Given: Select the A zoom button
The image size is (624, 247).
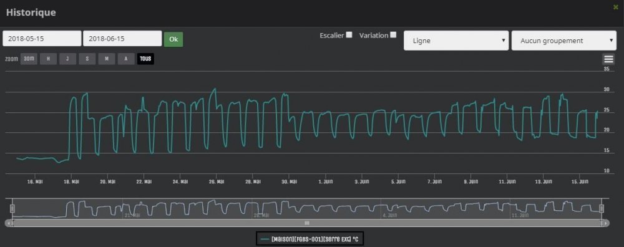Looking at the screenshot, I should (x=126, y=59).
